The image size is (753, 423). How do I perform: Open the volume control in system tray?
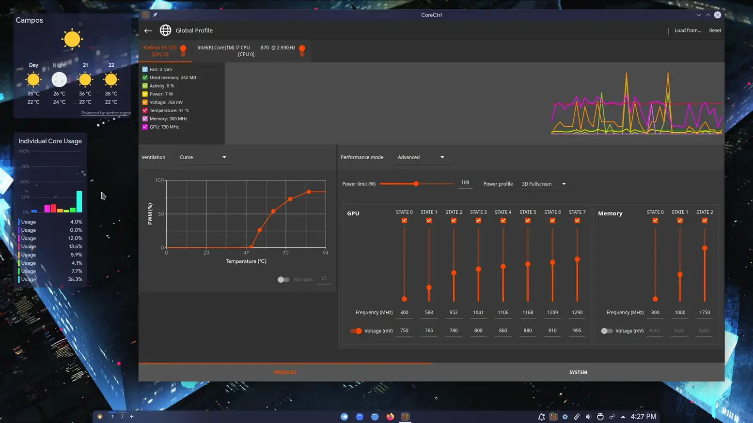coord(588,416)
